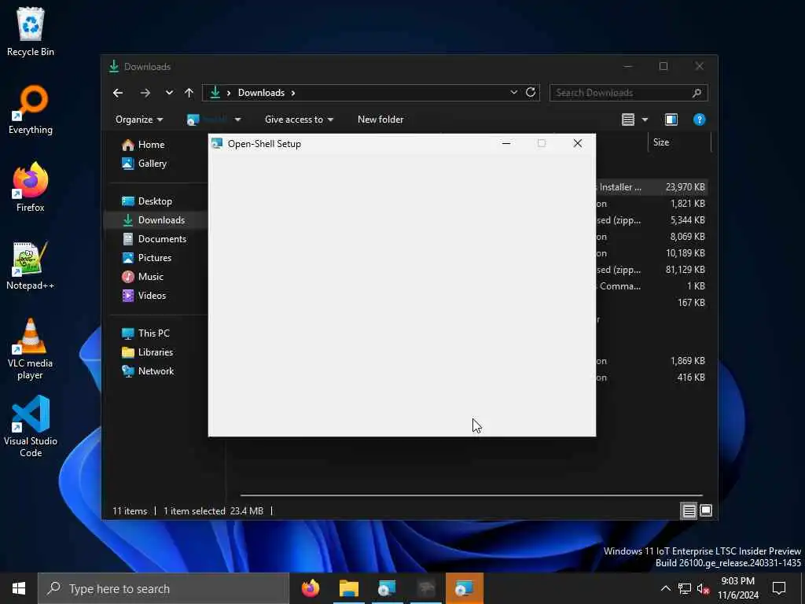The height and width of the screenshot is (604, 805).
Task: Toggle the preview pane icon in Downloads
Action: point(671,120)
